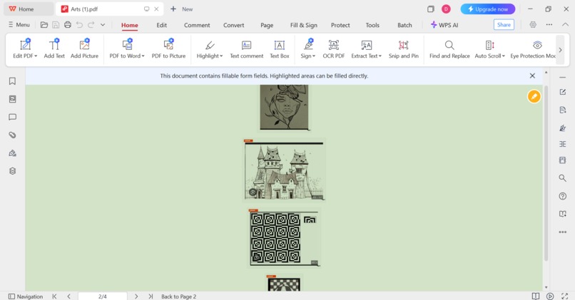The image size is (575, 300).
Task: Click the Open file folder icon
Action: (x=44, y=25)
